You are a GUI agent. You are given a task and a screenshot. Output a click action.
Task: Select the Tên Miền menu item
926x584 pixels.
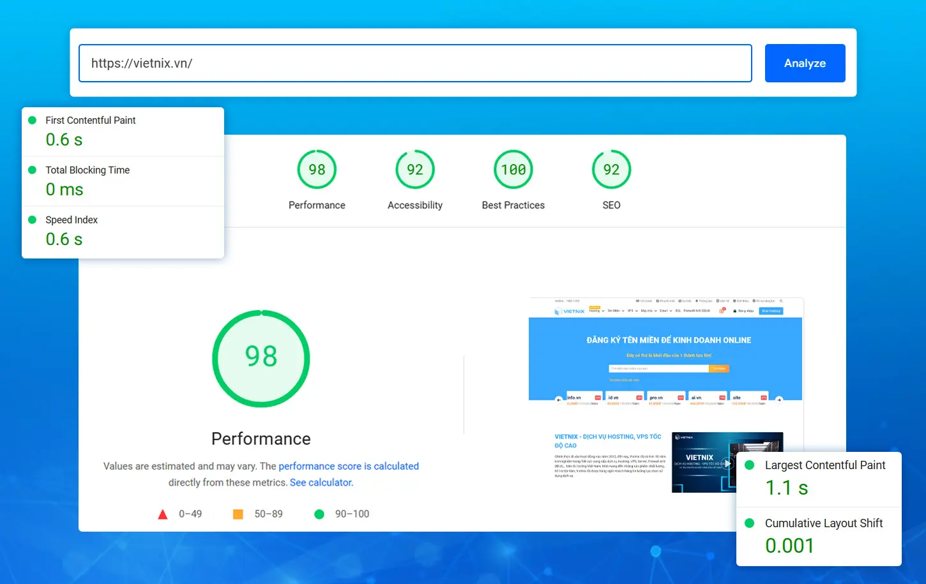click(x=614, y=311)
